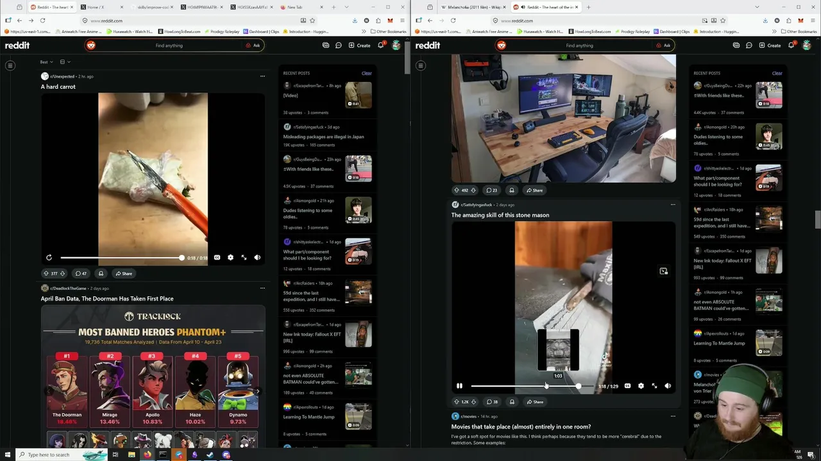This screenshot has width=821, height=461.
Task: Upvote the stone mason post
Action: click(x=457, y=402)
